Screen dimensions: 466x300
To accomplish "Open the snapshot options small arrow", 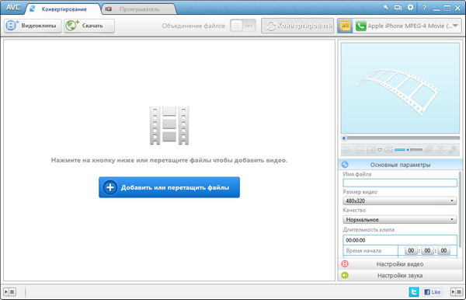I will [x=380, y=150].
